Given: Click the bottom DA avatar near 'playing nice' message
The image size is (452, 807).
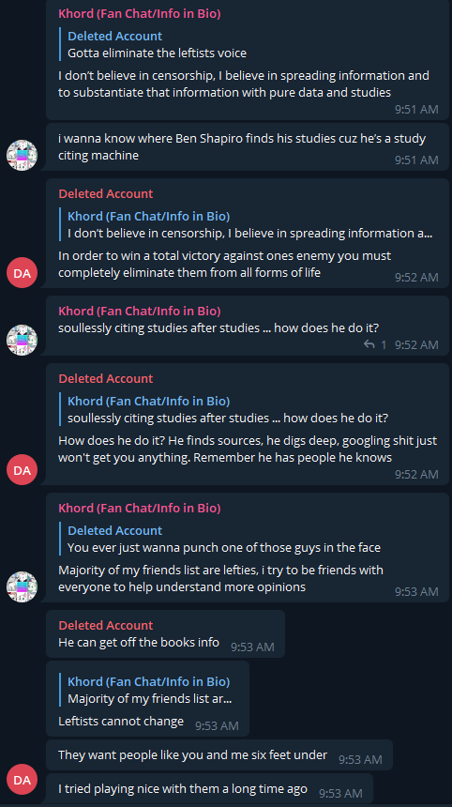Looking at the screenshot, I should pos(23,780).
